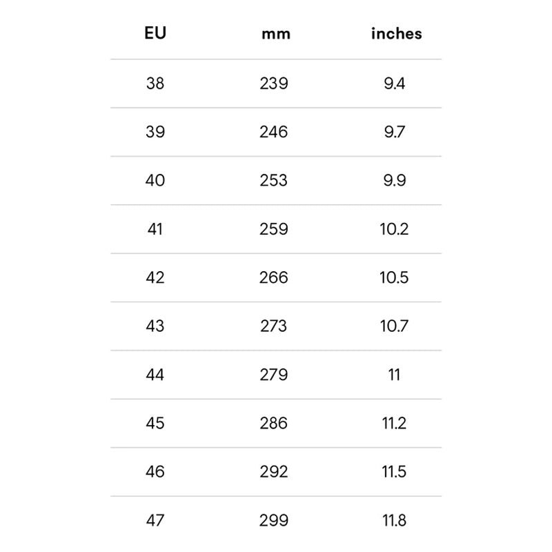Click the 299 mm value
The width and height of the screenshot is (552, 552).
pos(274,520)
